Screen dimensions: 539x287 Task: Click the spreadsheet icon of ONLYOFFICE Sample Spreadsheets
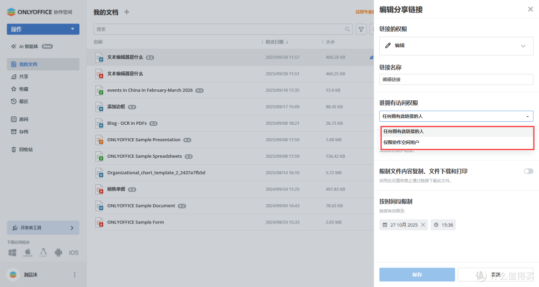(99, 156)
